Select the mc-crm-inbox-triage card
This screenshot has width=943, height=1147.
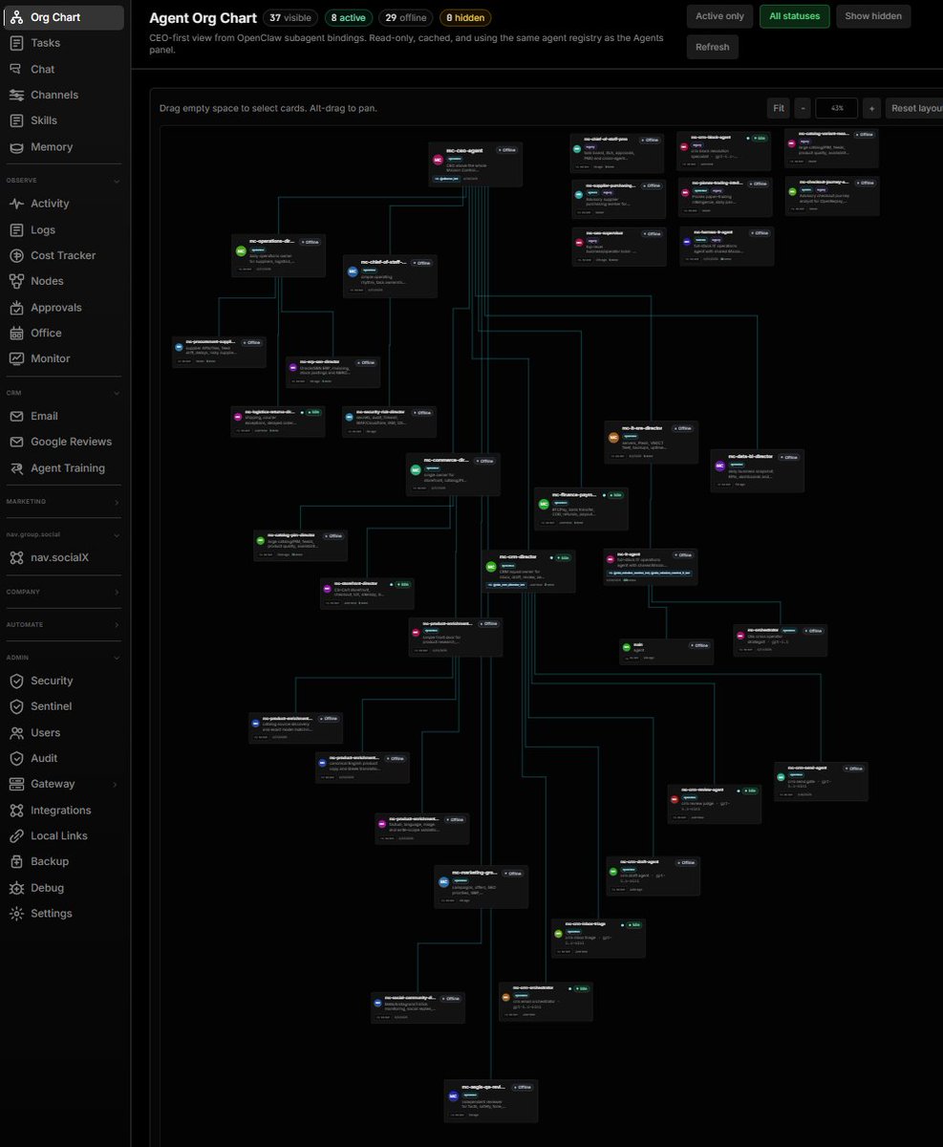[598, 938]
